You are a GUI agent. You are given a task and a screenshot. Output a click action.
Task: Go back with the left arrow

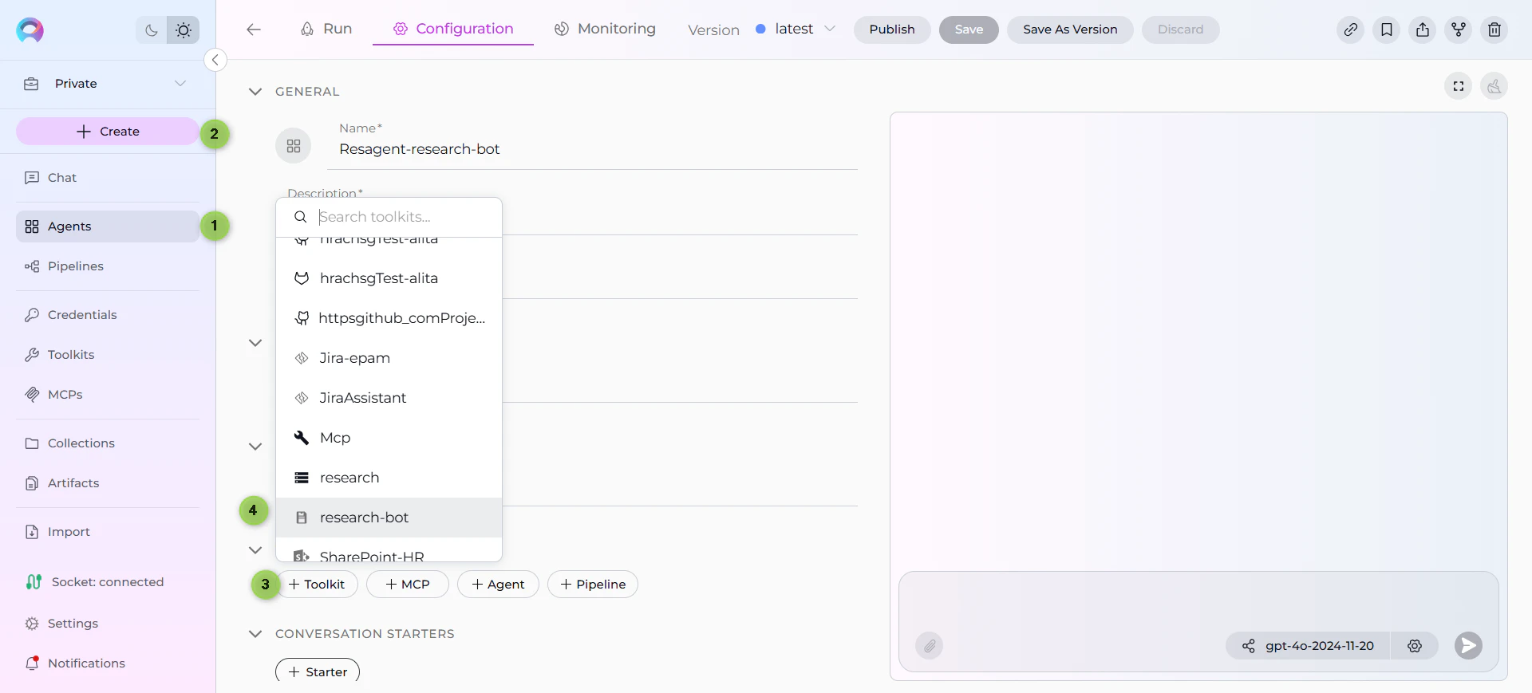coord(254,30)
